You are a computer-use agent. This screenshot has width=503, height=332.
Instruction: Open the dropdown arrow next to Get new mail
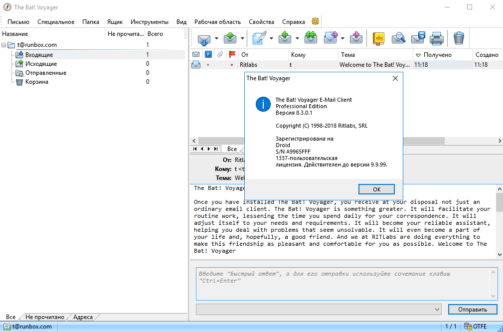[x=216, y=38]
